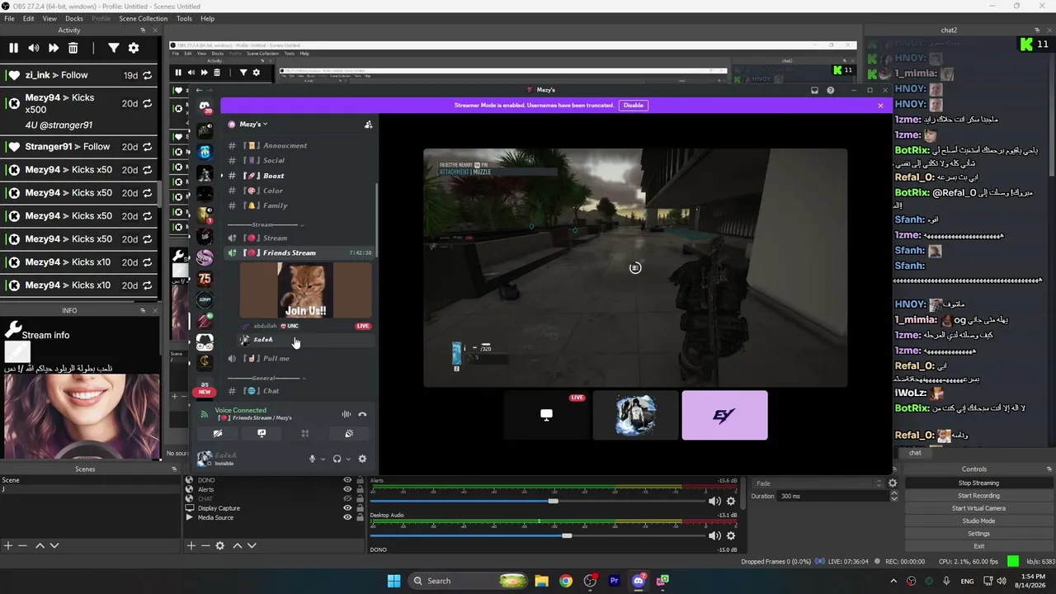Screen dimensions: 1056x594
Task: Open properties for the selected source
Action: click(x=220, y=545)
